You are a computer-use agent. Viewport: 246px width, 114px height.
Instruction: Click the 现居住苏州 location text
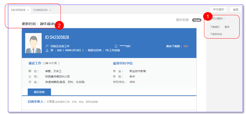(x=95, y=50)
